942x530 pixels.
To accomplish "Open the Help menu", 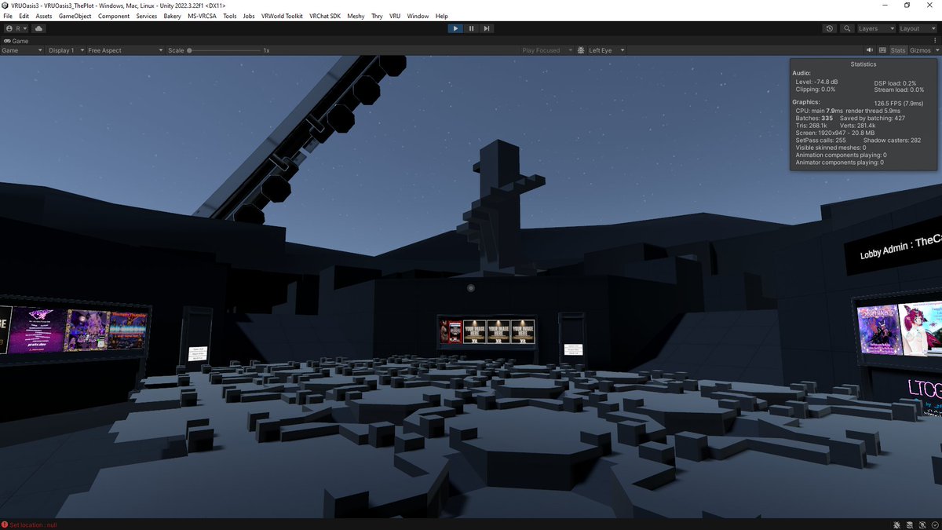I will [x=441, y=16].
